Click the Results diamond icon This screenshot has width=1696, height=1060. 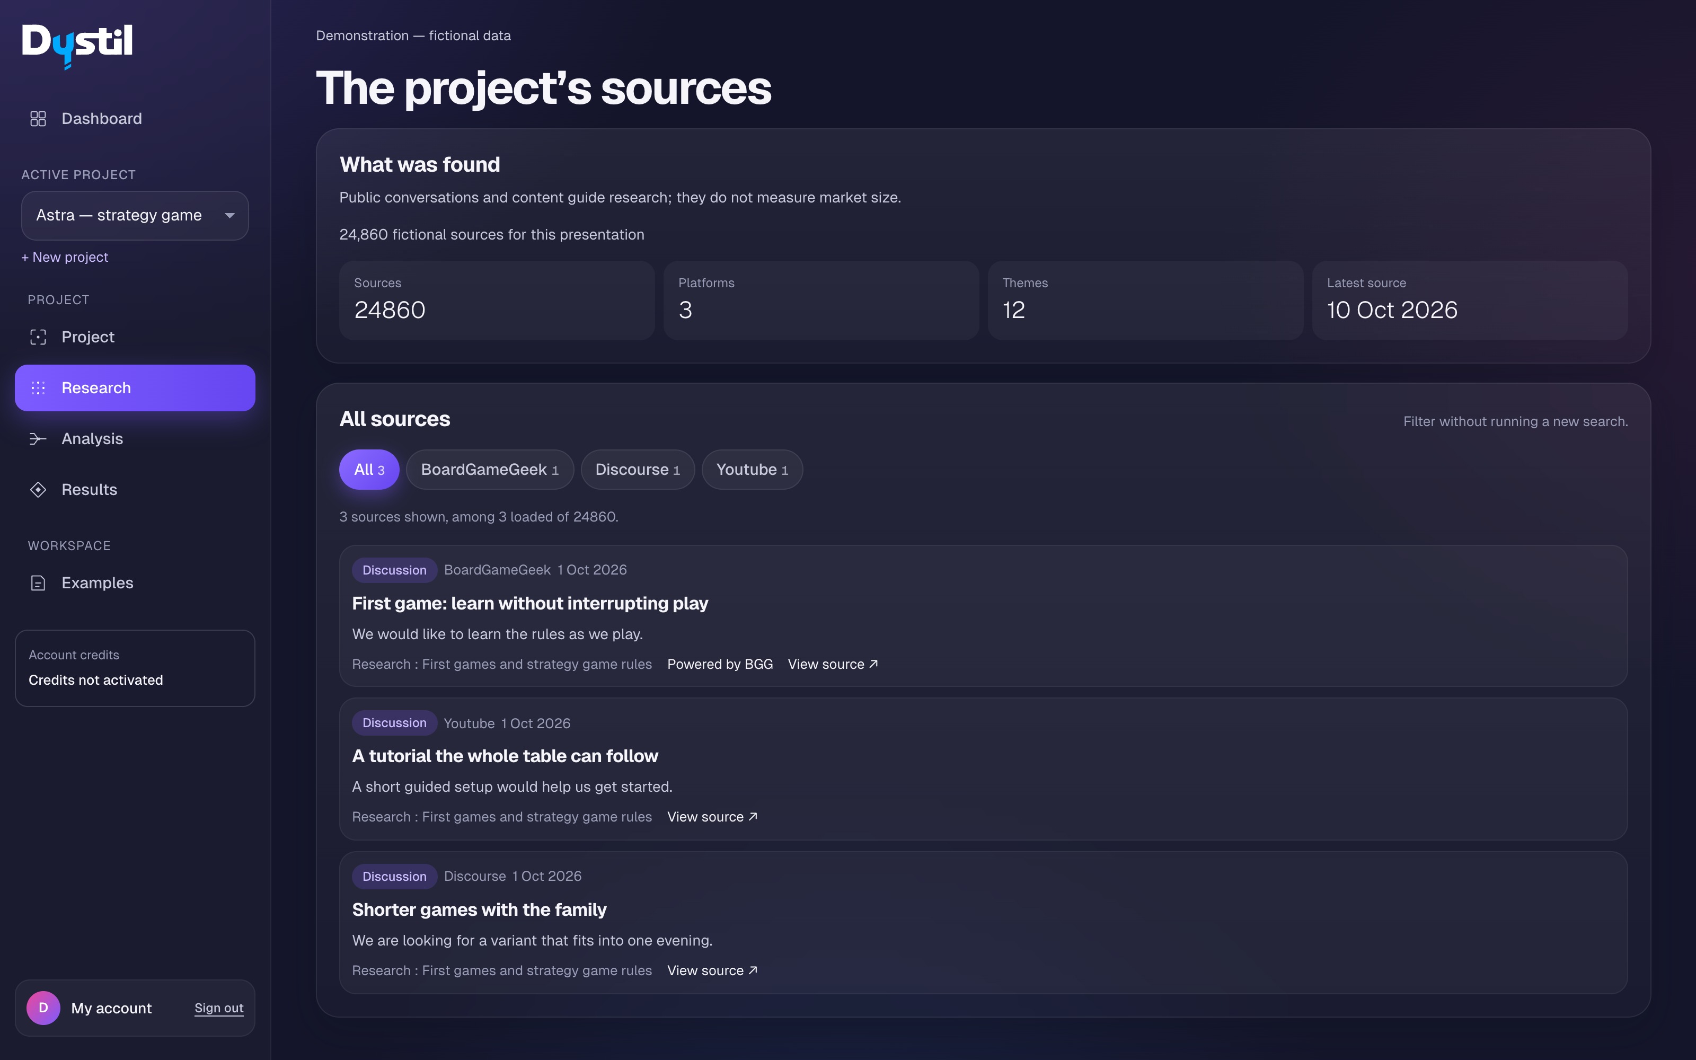pos(38,489)
